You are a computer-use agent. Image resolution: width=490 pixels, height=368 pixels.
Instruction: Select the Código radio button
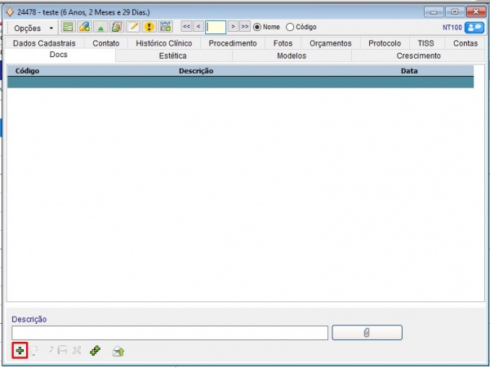[289, 27]
